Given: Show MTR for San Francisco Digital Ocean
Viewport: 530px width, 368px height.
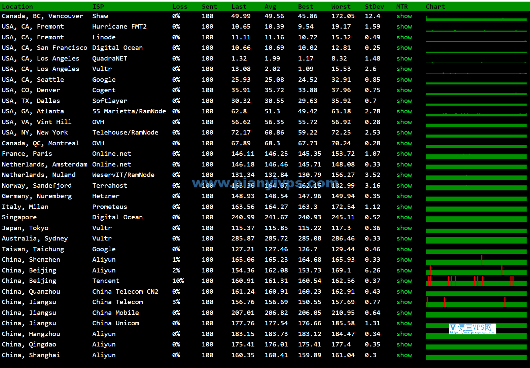Looking at the screenshot, I should point(404,48).
